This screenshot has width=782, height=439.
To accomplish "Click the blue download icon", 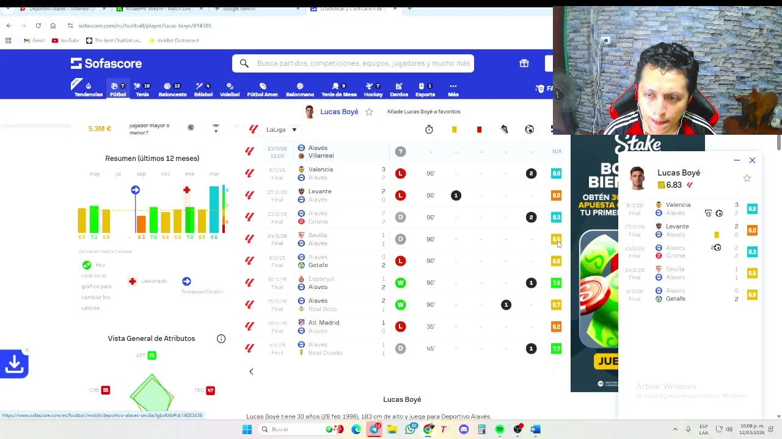I will [x=14, y=364].
